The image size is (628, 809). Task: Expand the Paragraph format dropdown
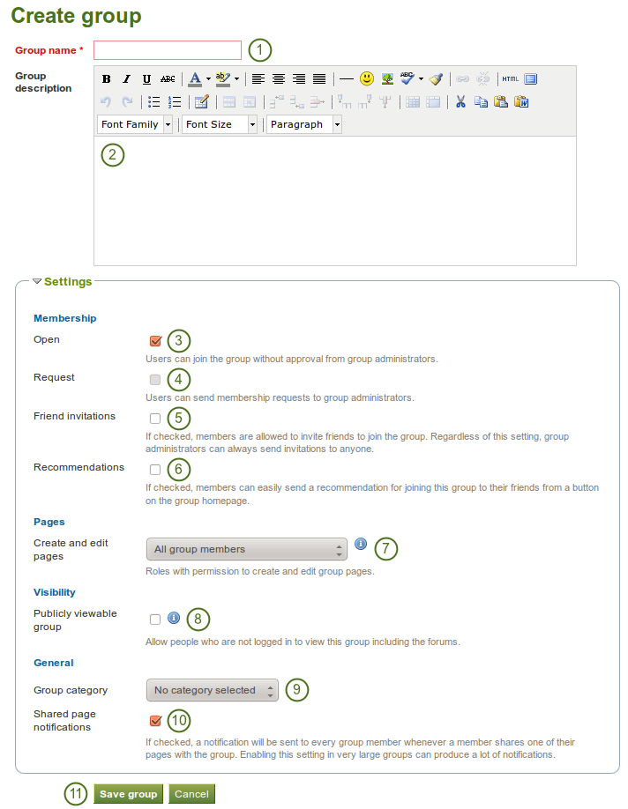point(304,125)
